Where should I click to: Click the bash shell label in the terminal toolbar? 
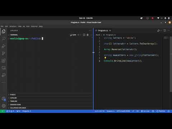pos(73,35)
